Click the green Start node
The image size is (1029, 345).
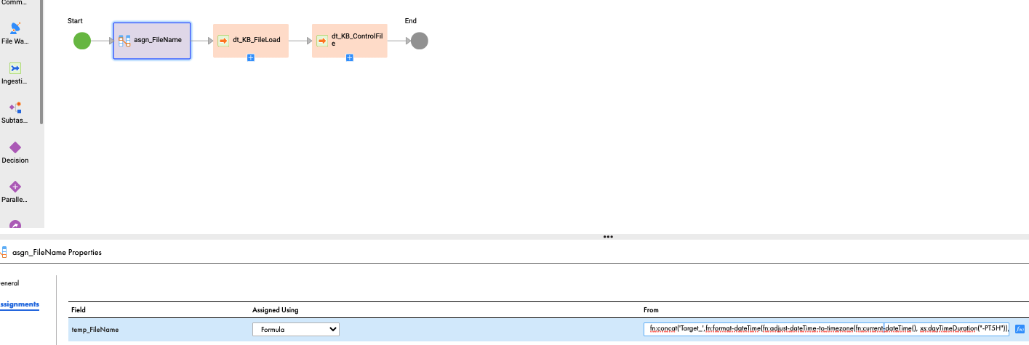[x=82, y=41]
